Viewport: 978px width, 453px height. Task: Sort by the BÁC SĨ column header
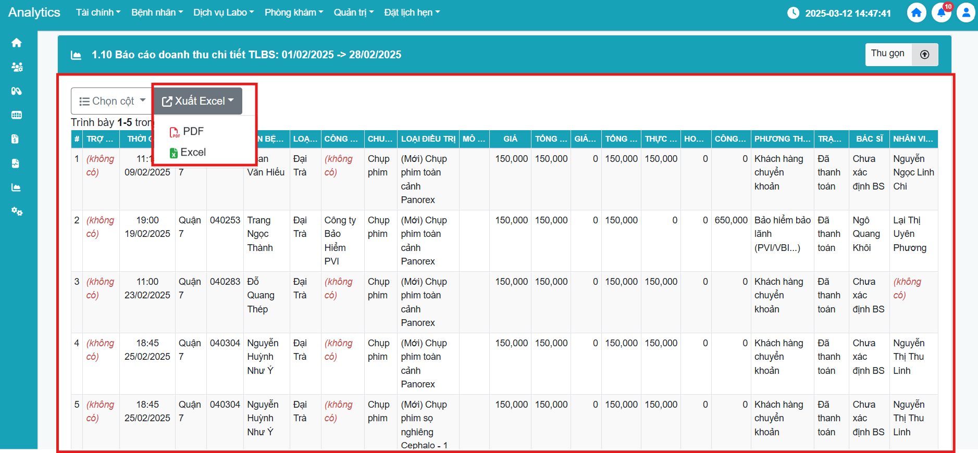869,139
